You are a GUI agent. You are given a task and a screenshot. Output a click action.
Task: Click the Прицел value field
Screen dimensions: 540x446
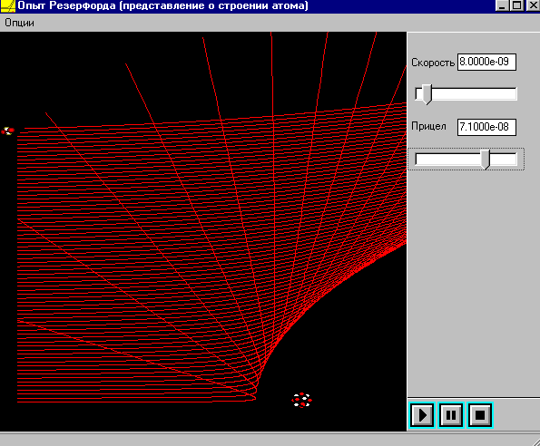[x=486, y=127]
